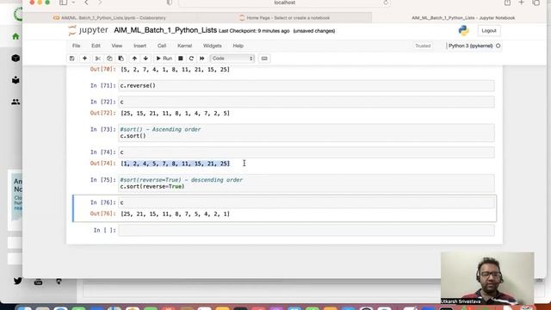
Task: Switch to the Jupyter Notebook browser tab
Action: click(463, 18)
